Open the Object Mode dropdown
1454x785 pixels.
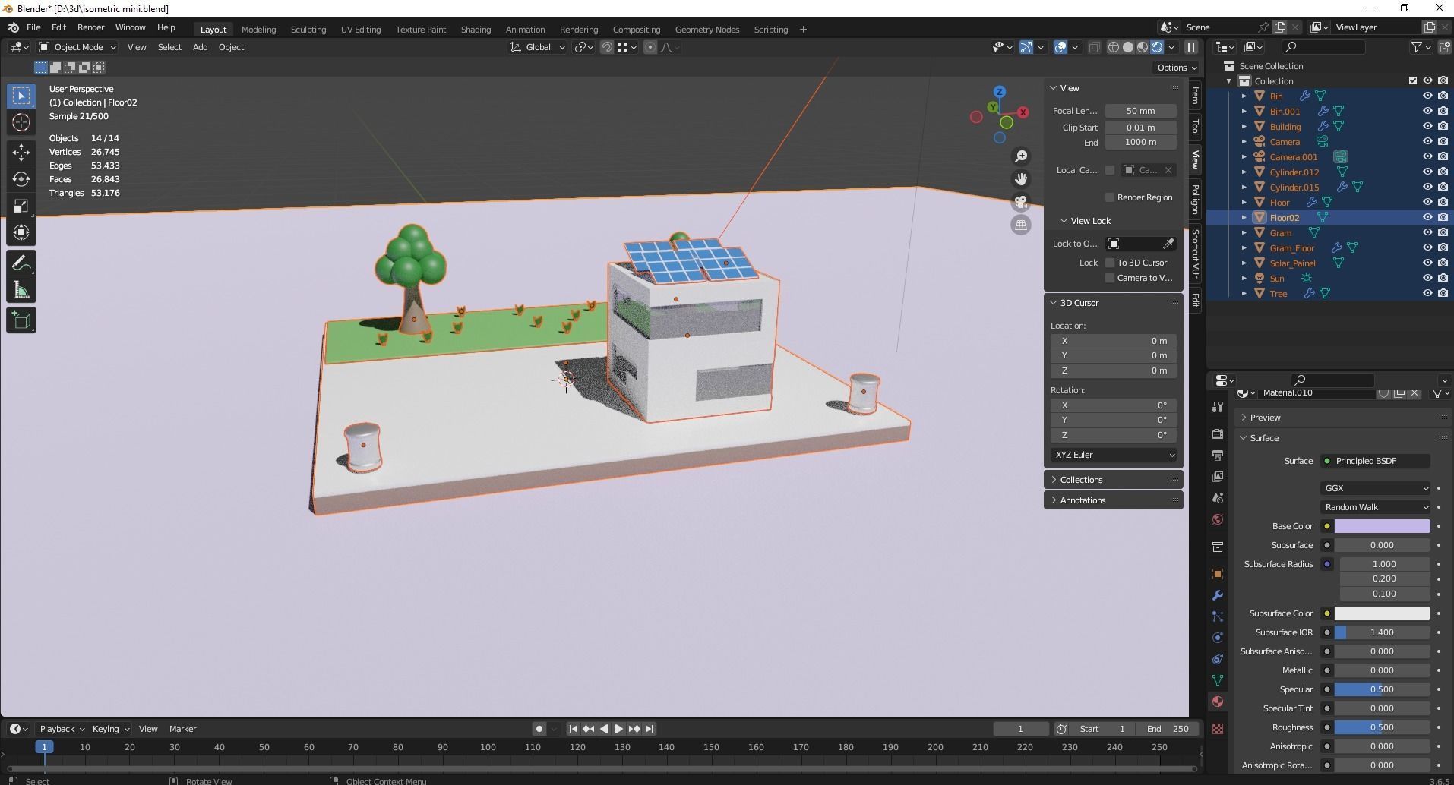coord(77,47)
